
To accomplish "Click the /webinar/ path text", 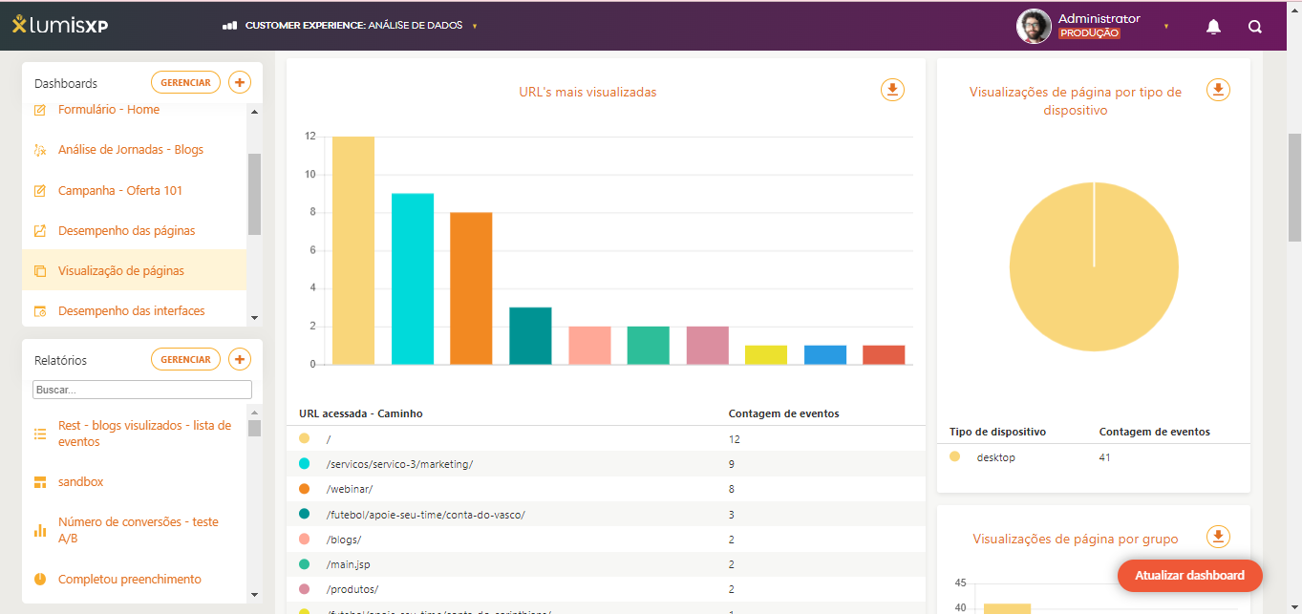I will pos(350,489).
